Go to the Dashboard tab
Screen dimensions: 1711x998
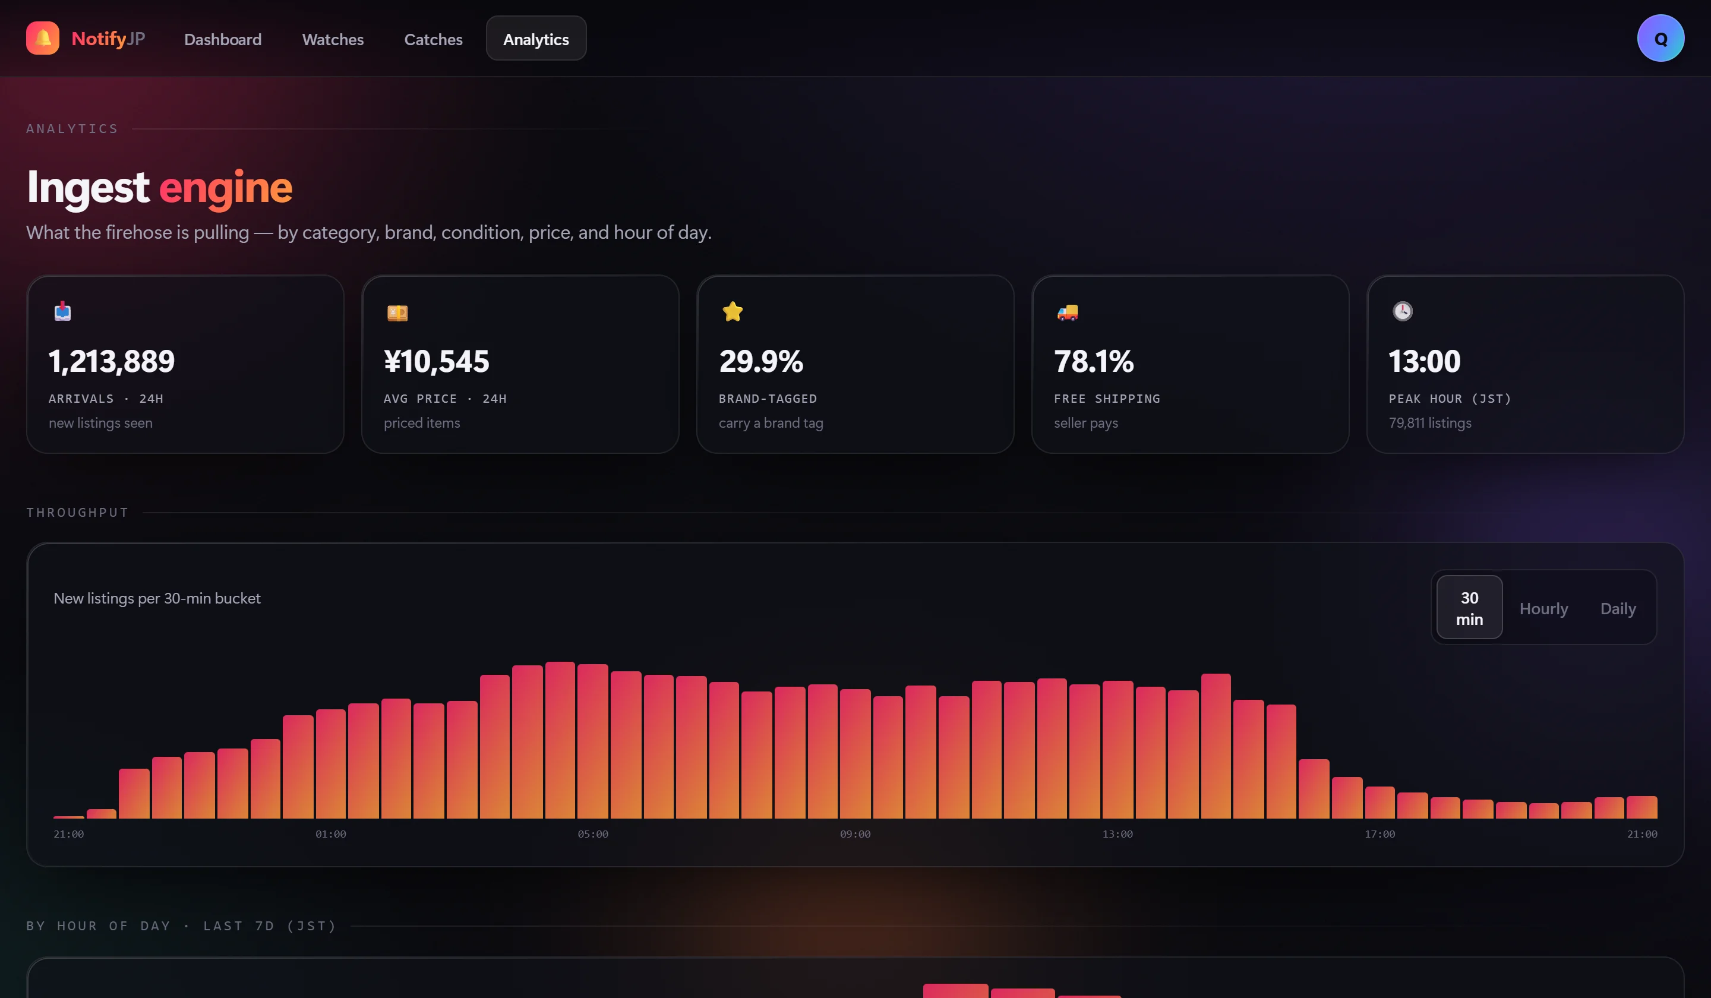tap(223, 39)
